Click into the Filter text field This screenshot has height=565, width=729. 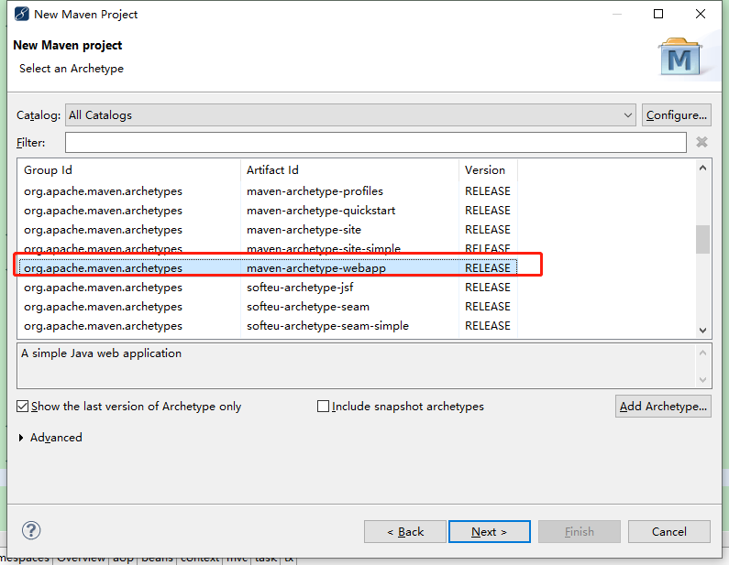click(x=376, y=142)
